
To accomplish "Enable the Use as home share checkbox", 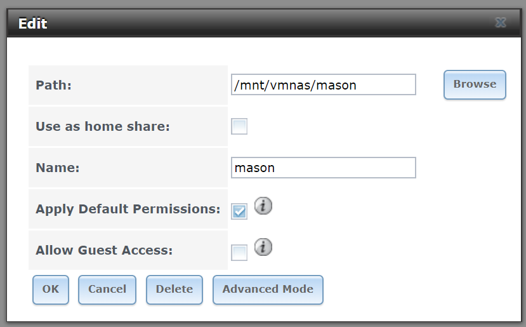I will [x=239, y=126].
